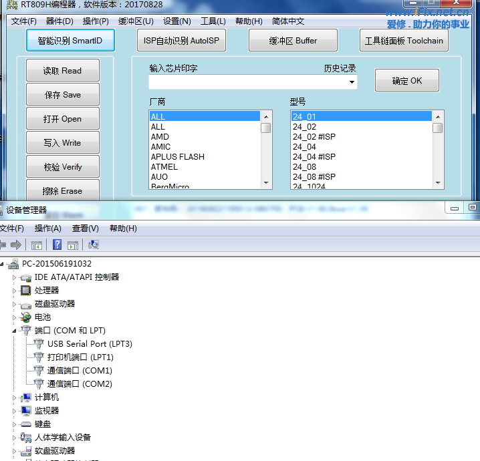The image size is (480, 461).
Task: Click the Write button
Action: point(63,142)
